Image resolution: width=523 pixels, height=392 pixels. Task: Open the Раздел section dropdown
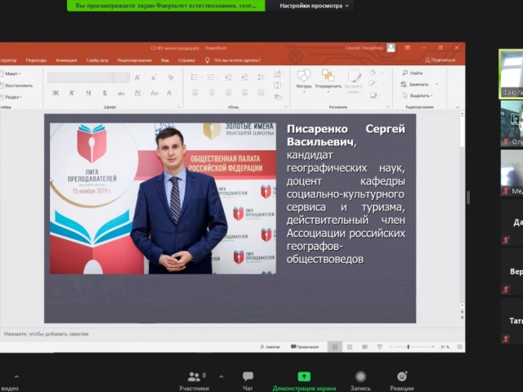coord(11,97)
